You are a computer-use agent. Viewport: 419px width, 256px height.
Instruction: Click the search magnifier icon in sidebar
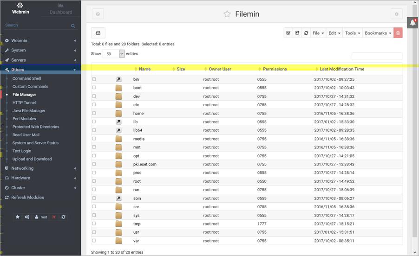click(73, 26)
